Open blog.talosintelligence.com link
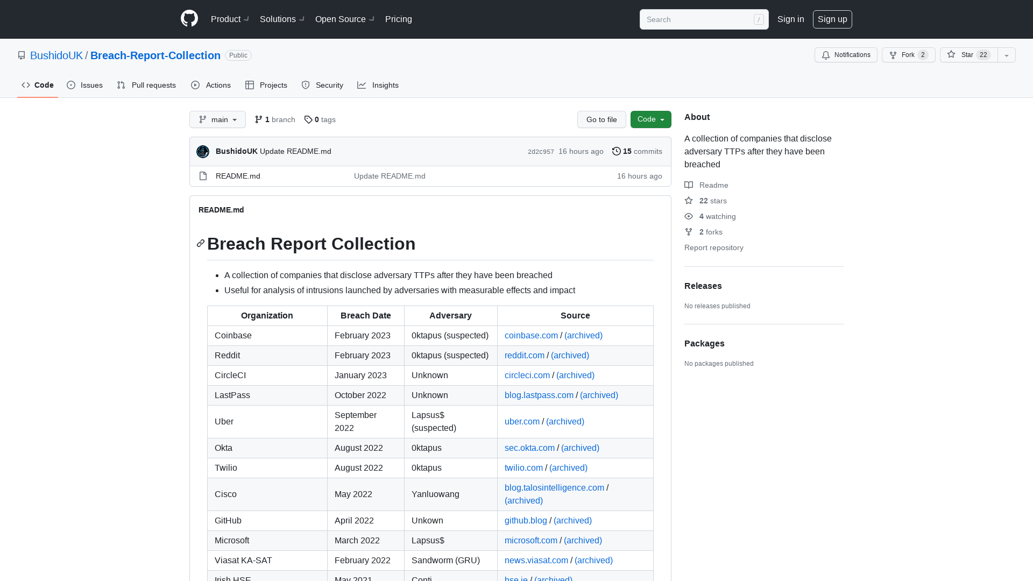This screenshot has width=1033, height=581. click(554, 487)
